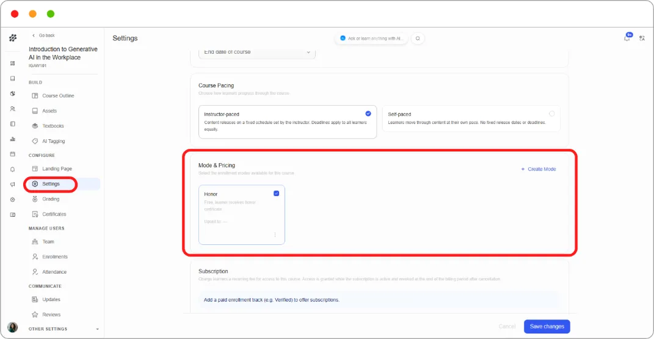Screen dimensions: 654x339
Task: Open the bar chart analytics rail icon
Action: 12,139
